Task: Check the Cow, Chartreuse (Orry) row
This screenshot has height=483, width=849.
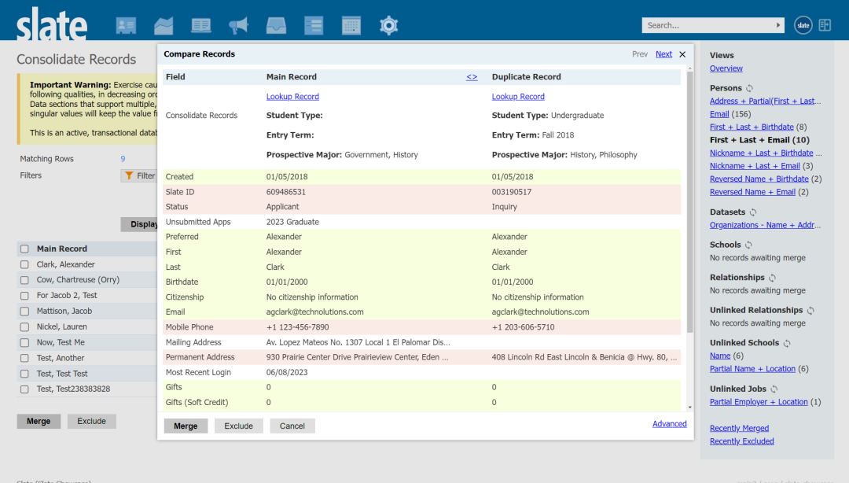Action: point(24,280)
